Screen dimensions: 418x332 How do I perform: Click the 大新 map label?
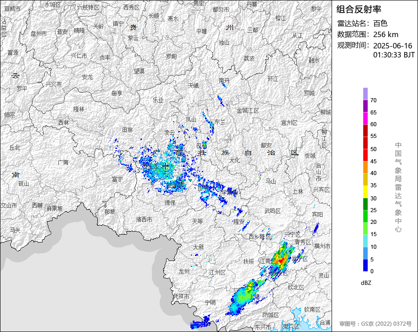click(x=198, y=247)
